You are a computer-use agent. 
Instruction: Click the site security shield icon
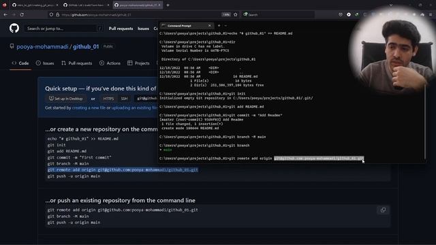coord(52,14)
